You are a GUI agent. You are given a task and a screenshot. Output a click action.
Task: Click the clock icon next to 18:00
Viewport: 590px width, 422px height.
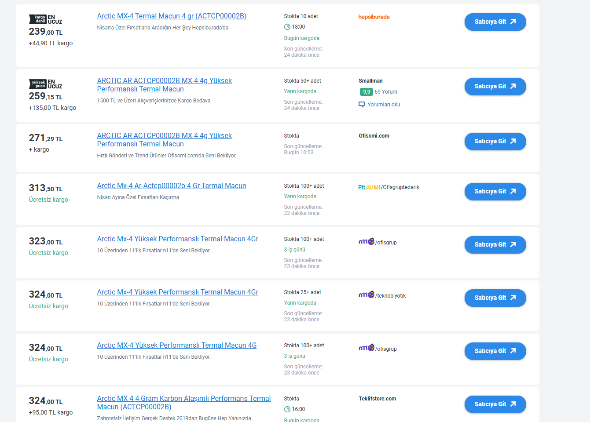(x=287, y=27)
